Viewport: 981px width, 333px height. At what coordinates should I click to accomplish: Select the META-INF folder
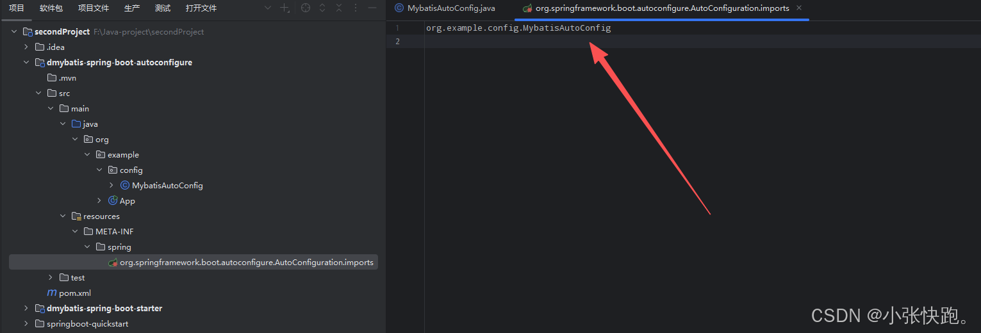coord(115,231)
